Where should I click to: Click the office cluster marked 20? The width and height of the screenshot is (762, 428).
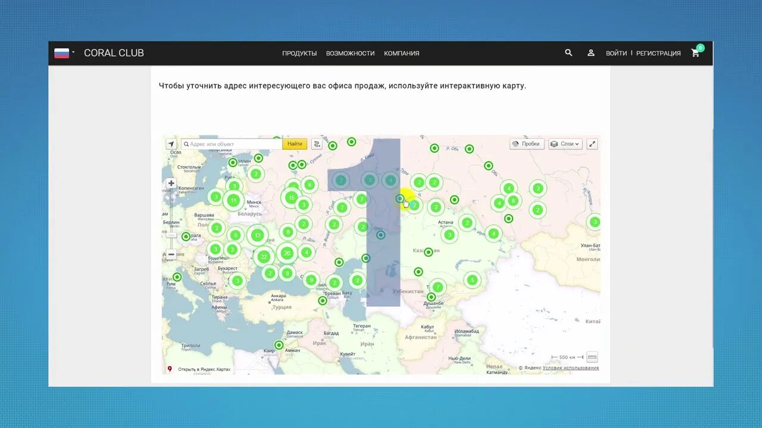tap(287, 253)
